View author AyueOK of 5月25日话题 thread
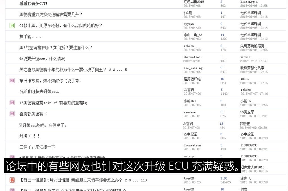 [189, 178]
